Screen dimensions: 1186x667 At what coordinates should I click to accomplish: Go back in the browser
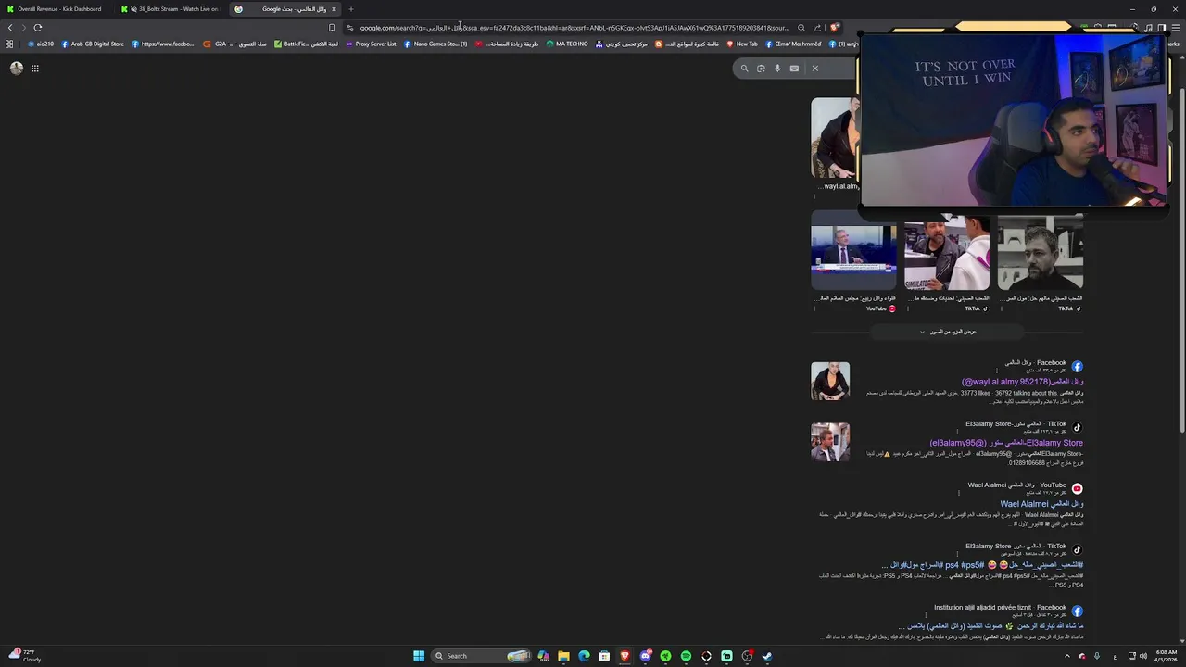(10, 28)
